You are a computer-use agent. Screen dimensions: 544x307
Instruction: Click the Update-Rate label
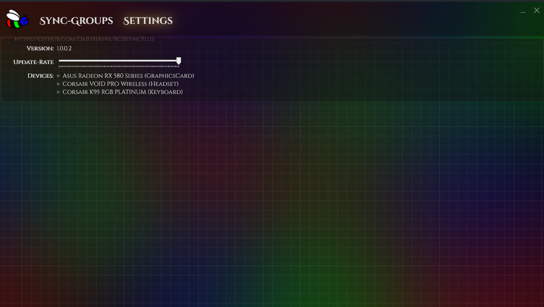33,62
